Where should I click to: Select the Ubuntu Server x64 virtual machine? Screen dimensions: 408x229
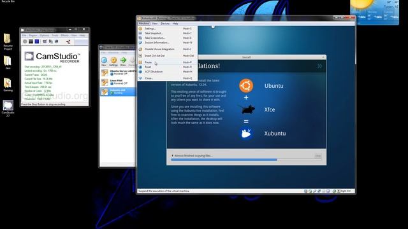point(118,73)
